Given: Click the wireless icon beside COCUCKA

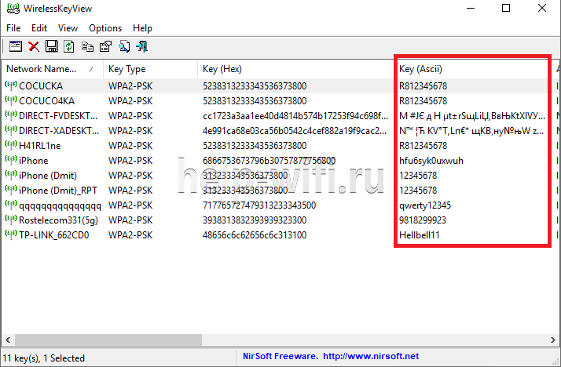Looking at the screenshot, I should coord(11,85).
